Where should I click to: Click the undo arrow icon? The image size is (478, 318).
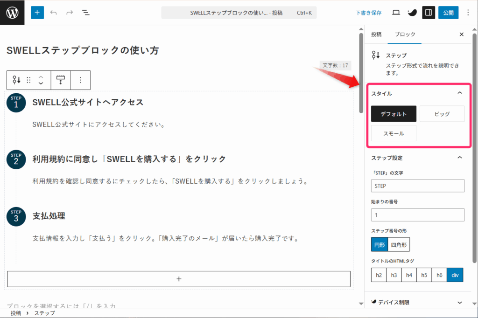pos(54,13)
